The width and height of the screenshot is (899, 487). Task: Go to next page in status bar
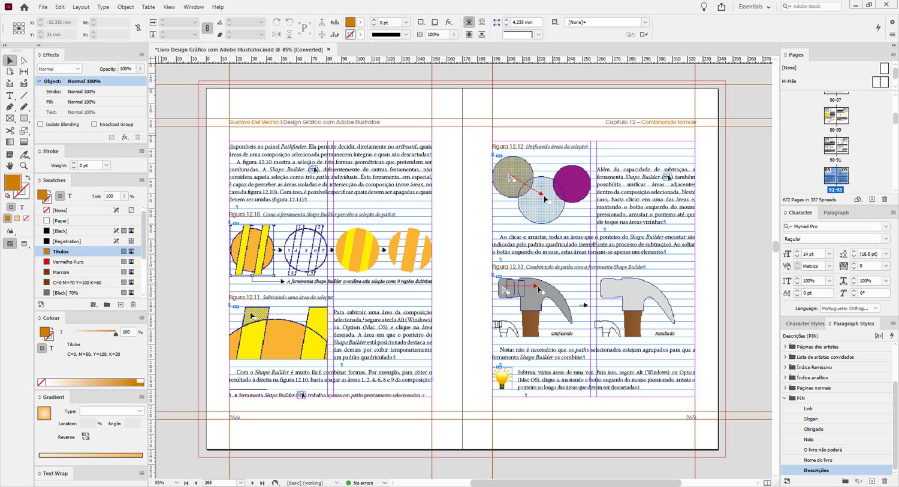point(252,483)
